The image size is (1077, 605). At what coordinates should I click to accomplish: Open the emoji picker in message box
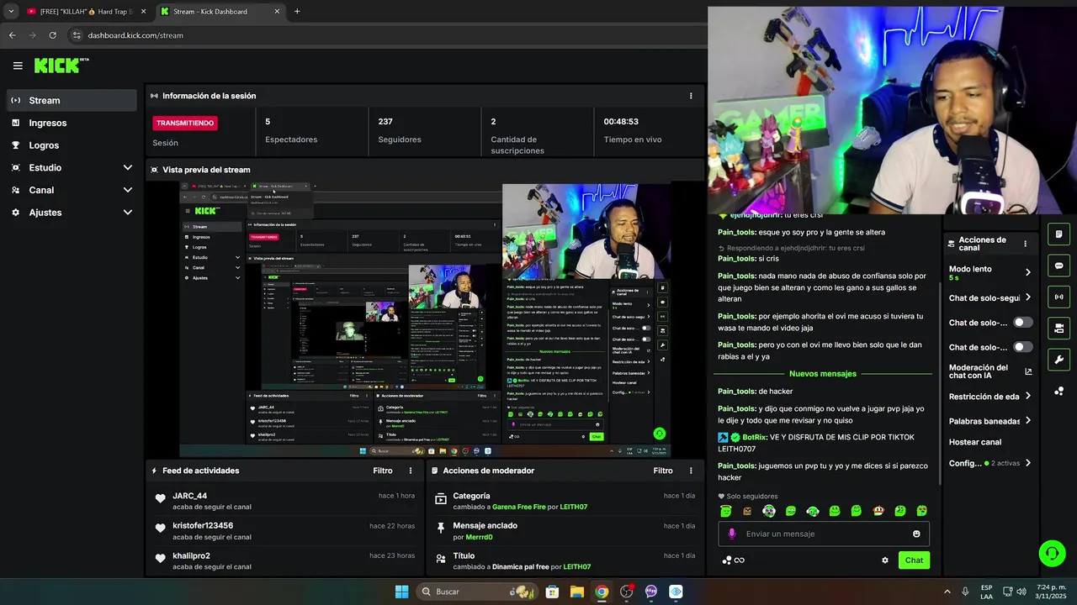tap(916, 534)
